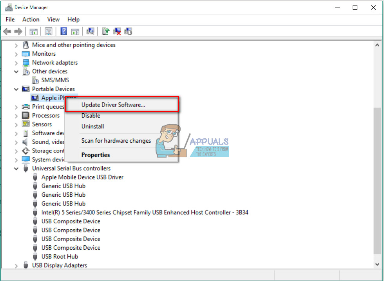Click the SMS/MMS unknown device icon
This screenshot has width=384, height=281.
pyautogui.click(x=35, y=80)
